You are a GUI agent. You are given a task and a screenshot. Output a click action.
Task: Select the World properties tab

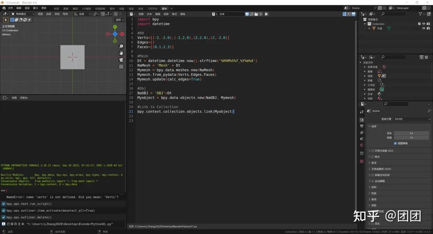[361, 145]
